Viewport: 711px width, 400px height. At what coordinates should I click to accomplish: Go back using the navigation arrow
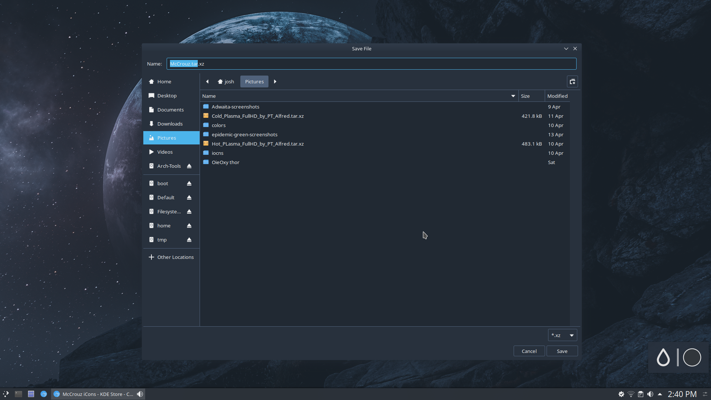(x=207, y=81)
